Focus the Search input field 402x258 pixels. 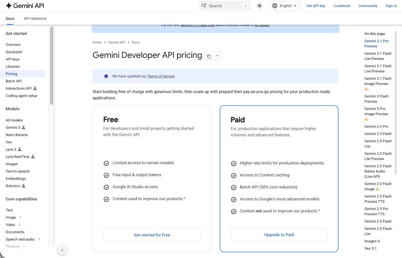pyautogui.click(x=225, y=6)
